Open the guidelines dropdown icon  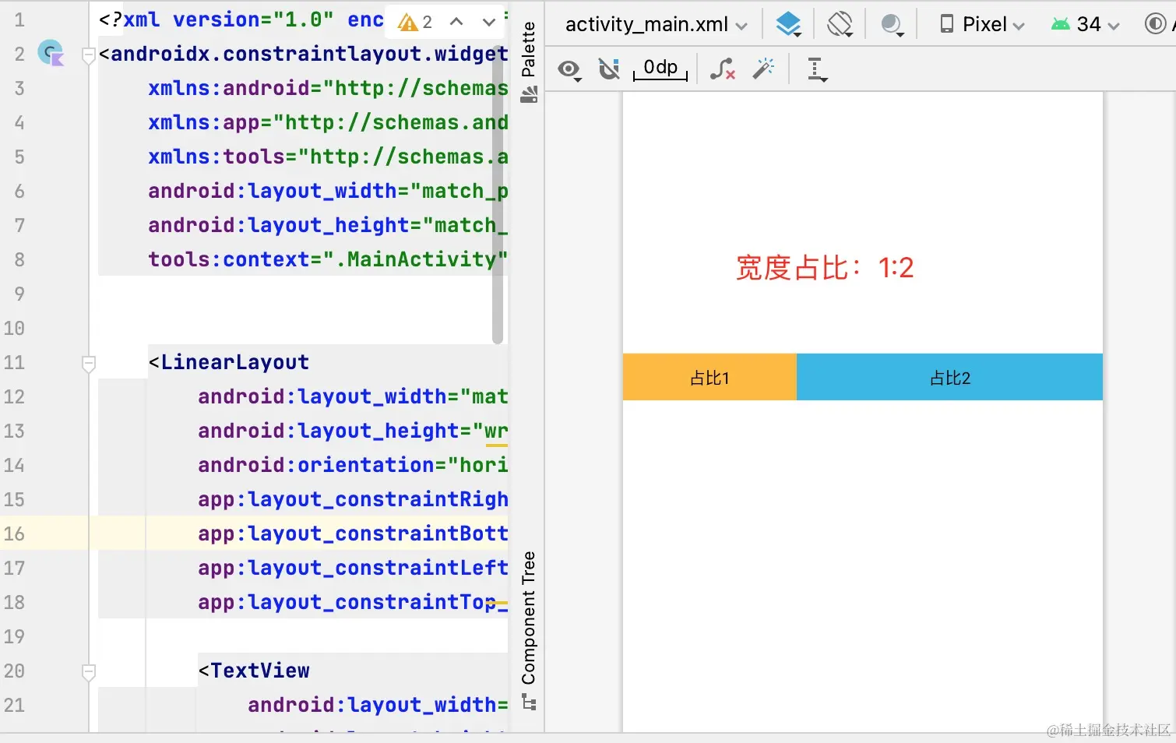click(x=817, y=70)
